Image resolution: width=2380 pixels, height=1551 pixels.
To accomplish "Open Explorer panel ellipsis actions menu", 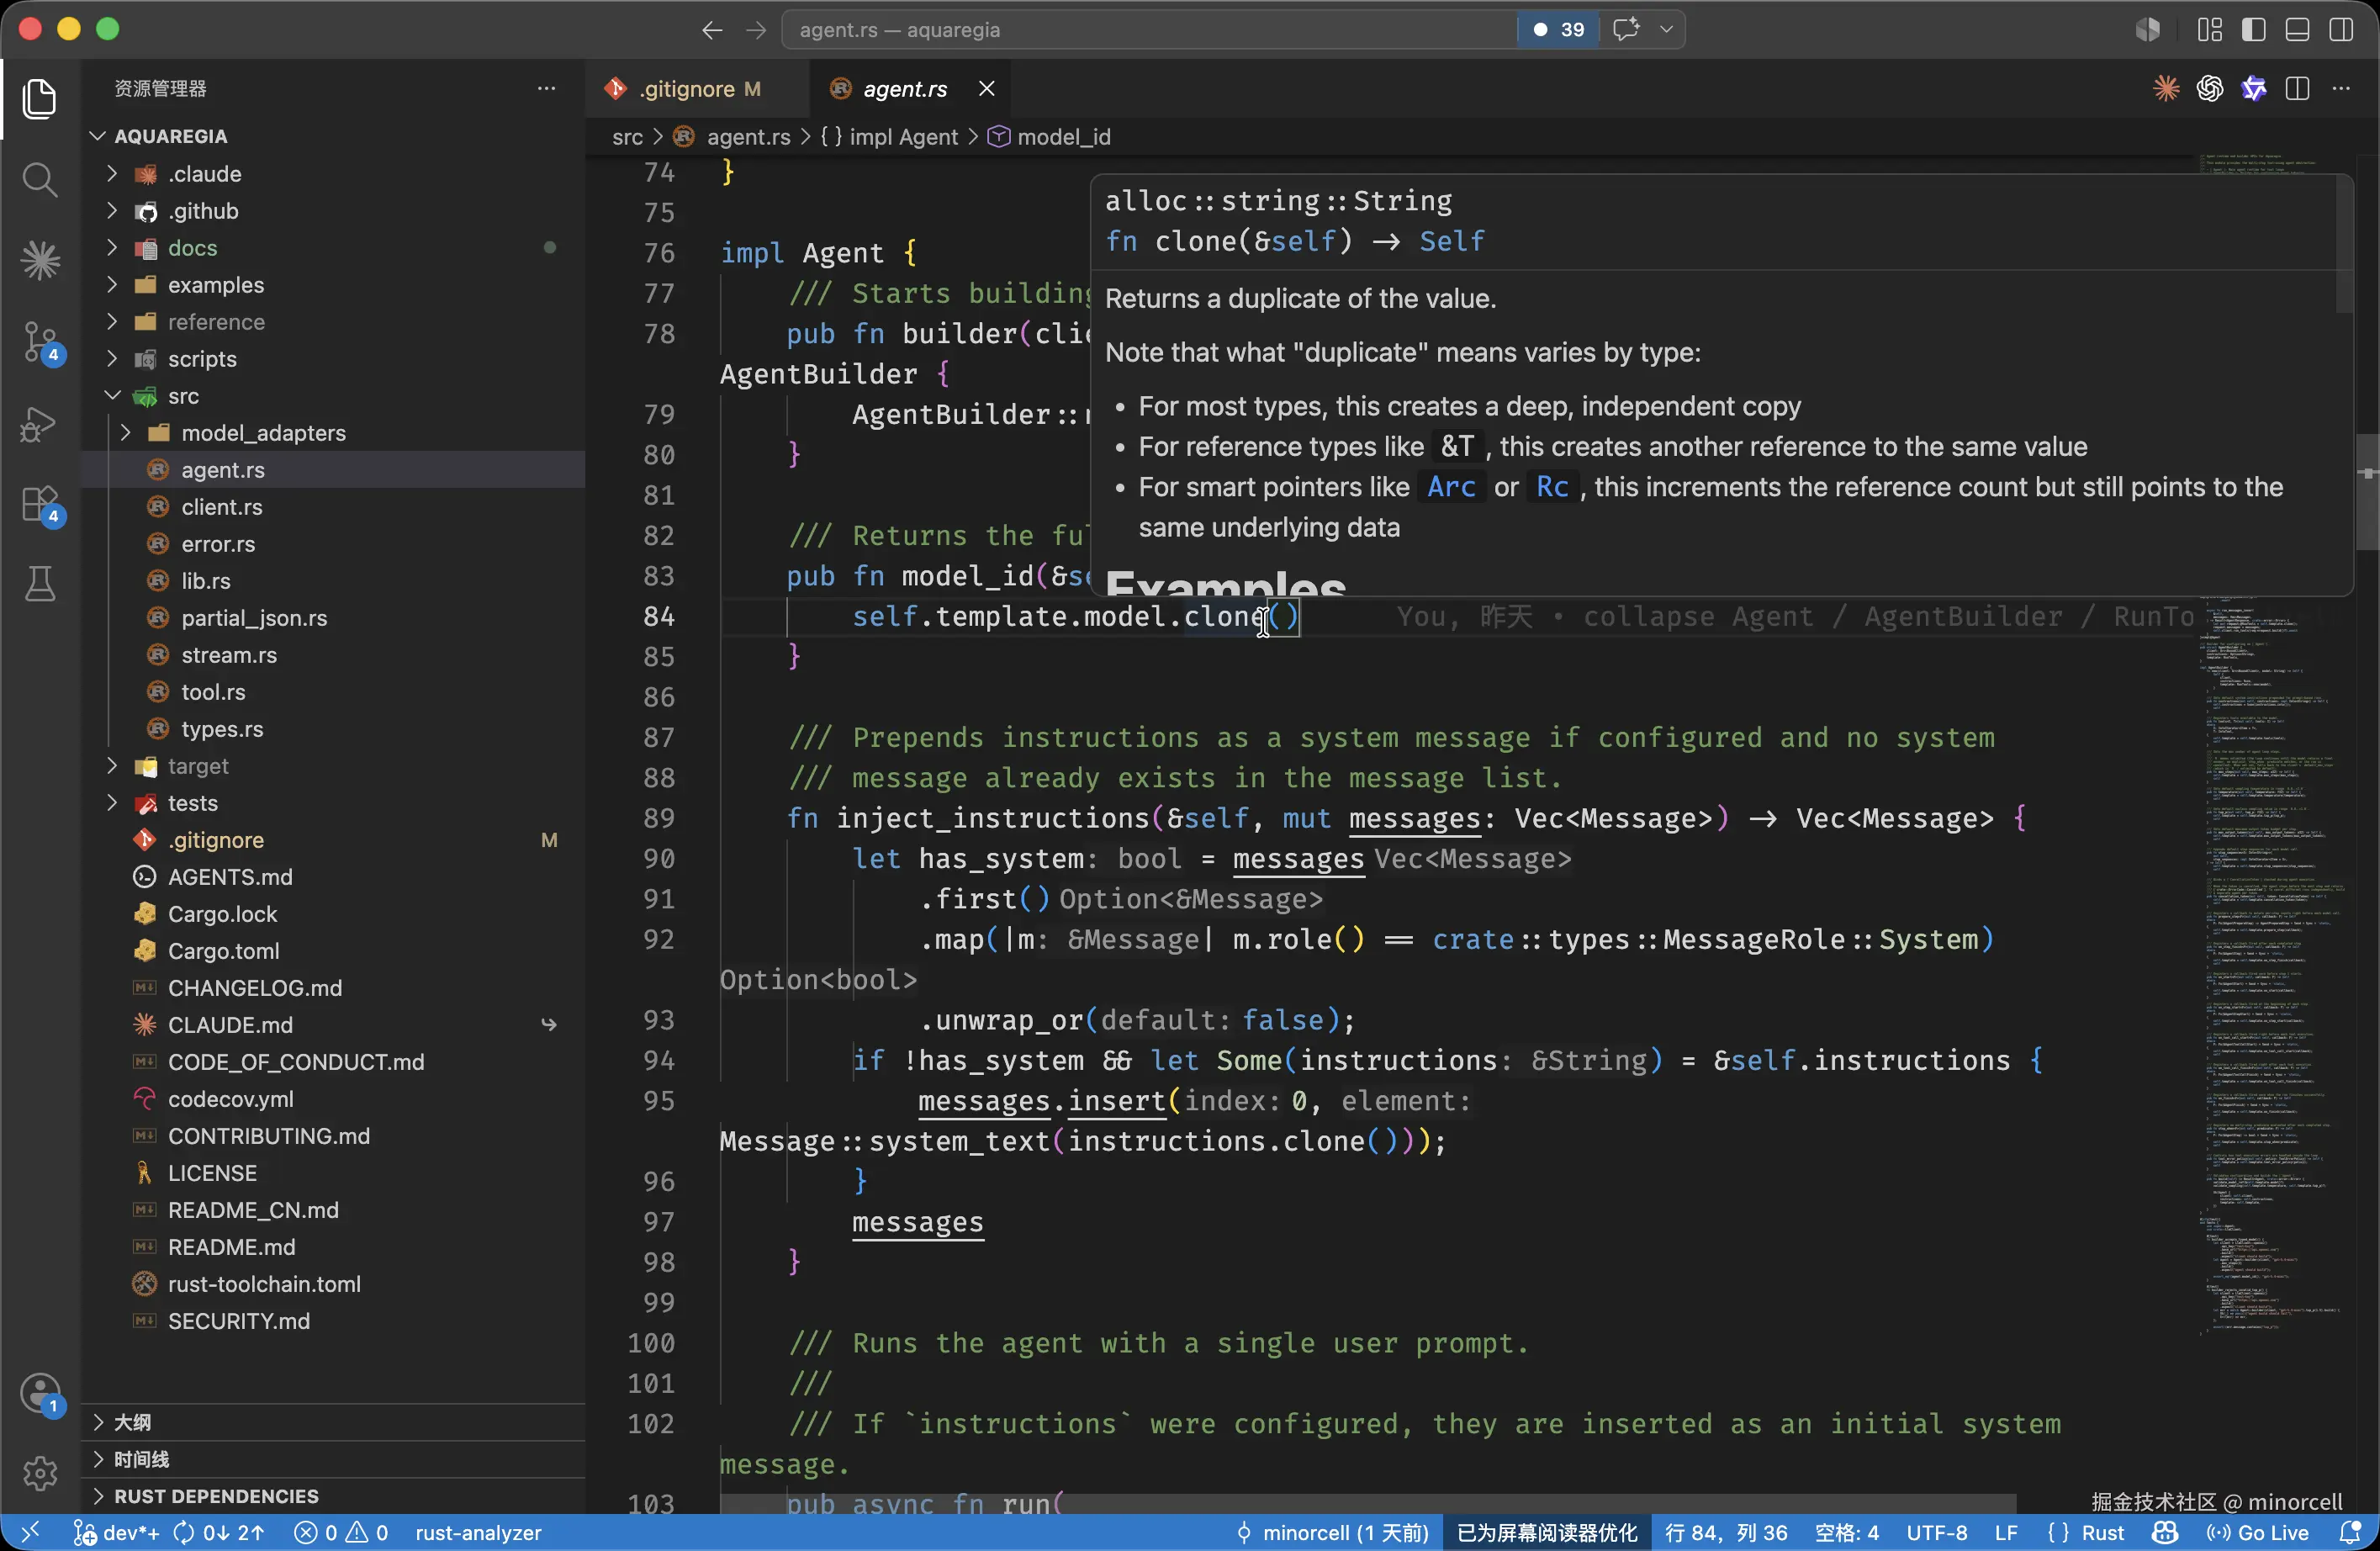I will tap(546, 88).
